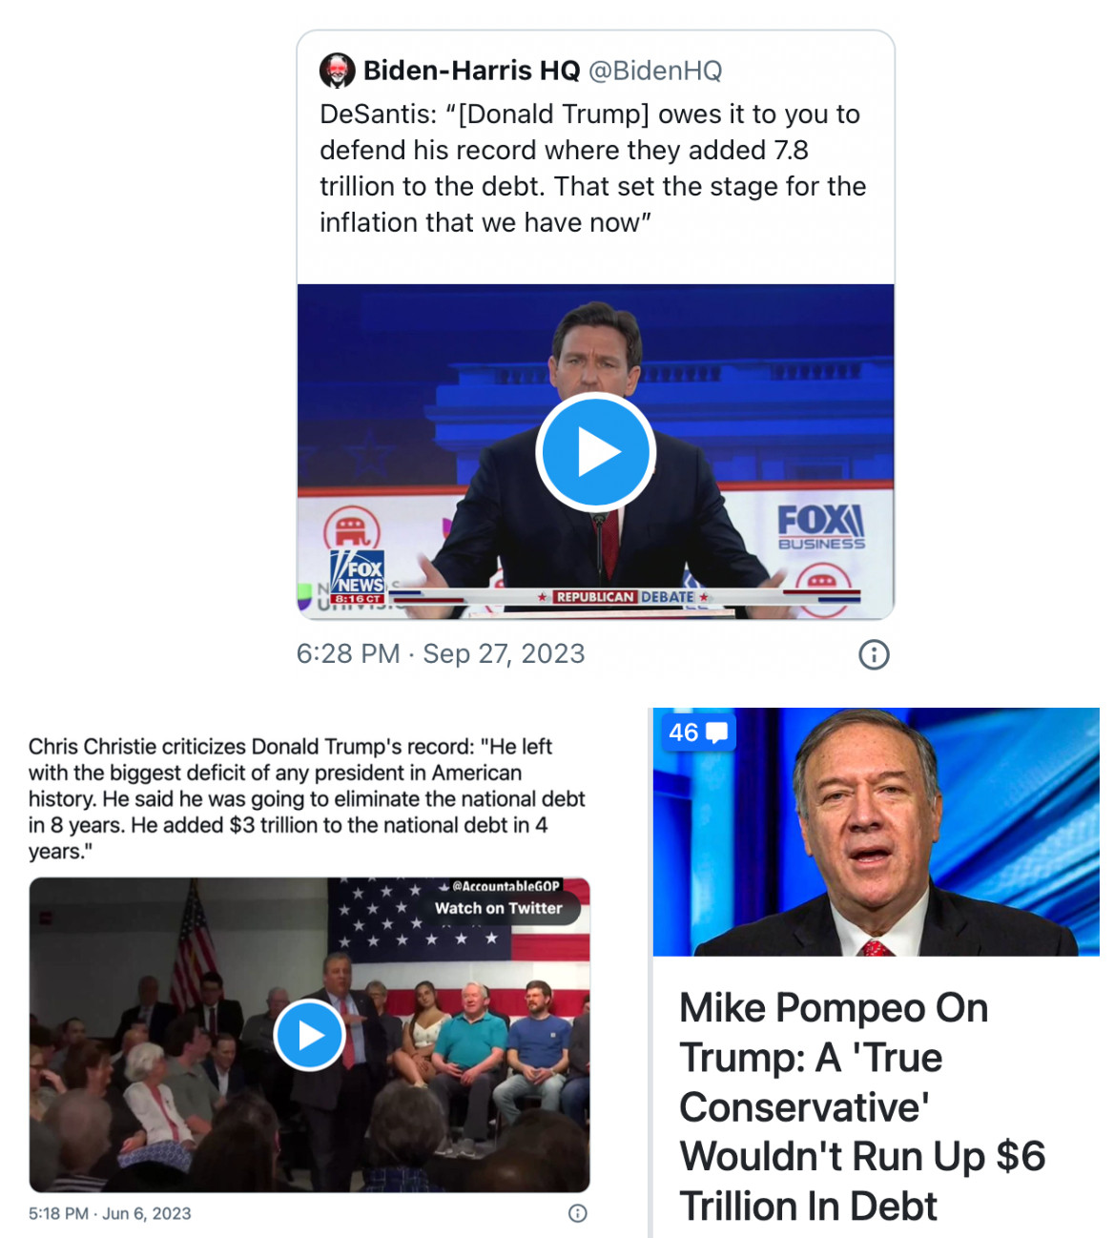Open the Biden-Harris HQ profile avatar
The height and width of the screenshot is (1238, 1114).
[337, 71]
